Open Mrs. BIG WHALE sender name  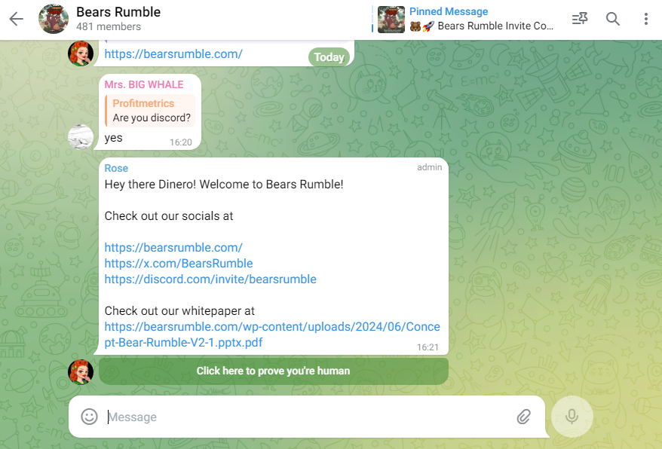coord(144,84)
